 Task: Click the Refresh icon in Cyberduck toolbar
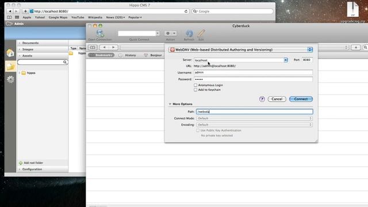point(189,33)
